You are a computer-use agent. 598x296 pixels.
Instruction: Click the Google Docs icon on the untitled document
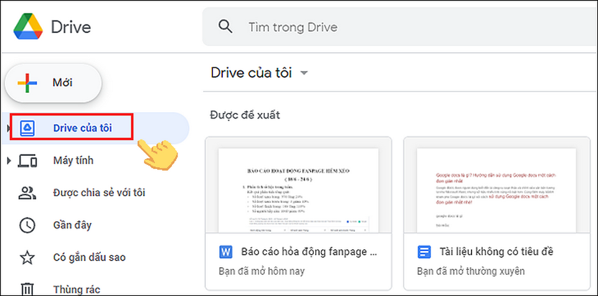click(424, 252)
